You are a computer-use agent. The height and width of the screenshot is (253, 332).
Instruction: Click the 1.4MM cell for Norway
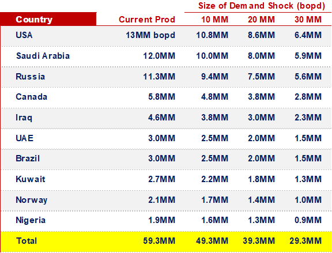coord(261,200)
